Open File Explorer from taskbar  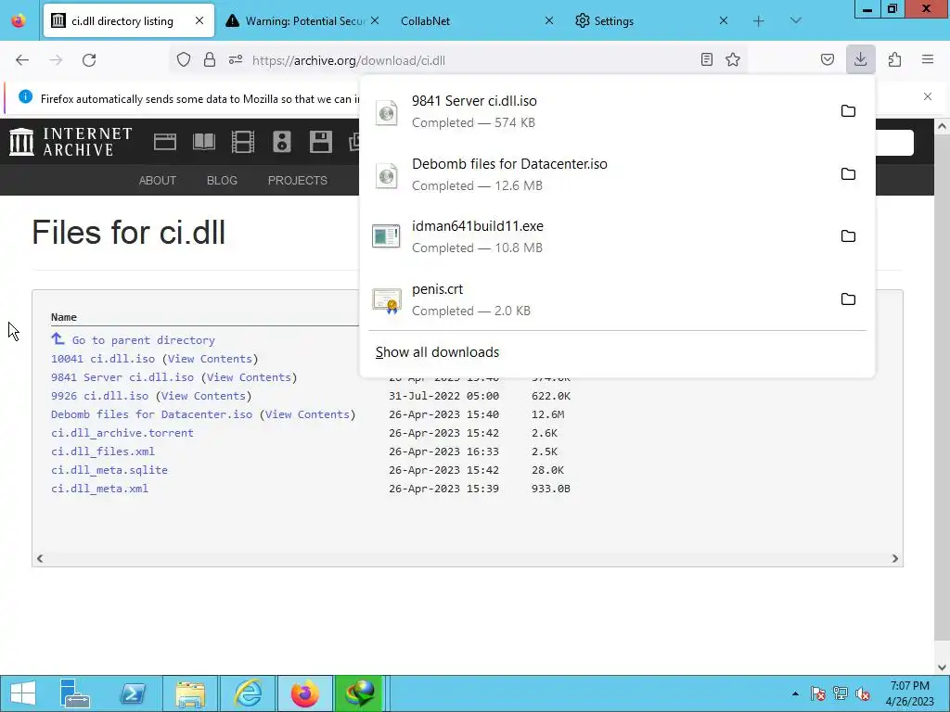click(x=190, y=693)
